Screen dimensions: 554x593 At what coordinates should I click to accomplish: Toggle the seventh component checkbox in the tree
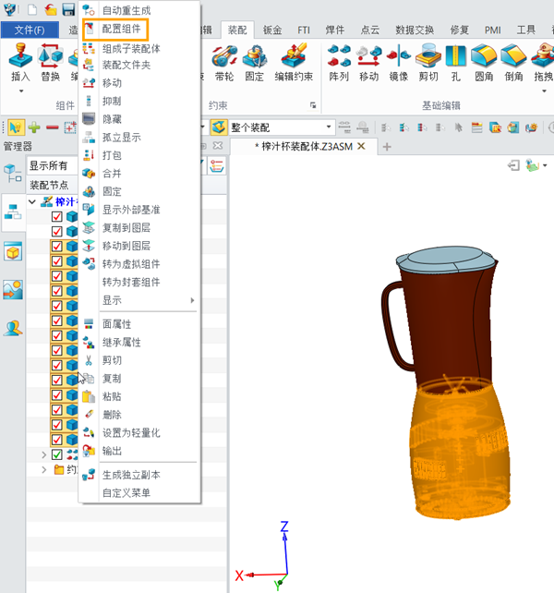tap(56, 306)
